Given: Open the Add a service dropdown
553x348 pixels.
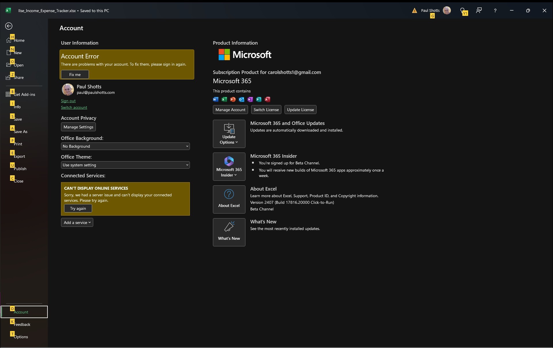Looking at the screenshot, I should coord(77,223).
